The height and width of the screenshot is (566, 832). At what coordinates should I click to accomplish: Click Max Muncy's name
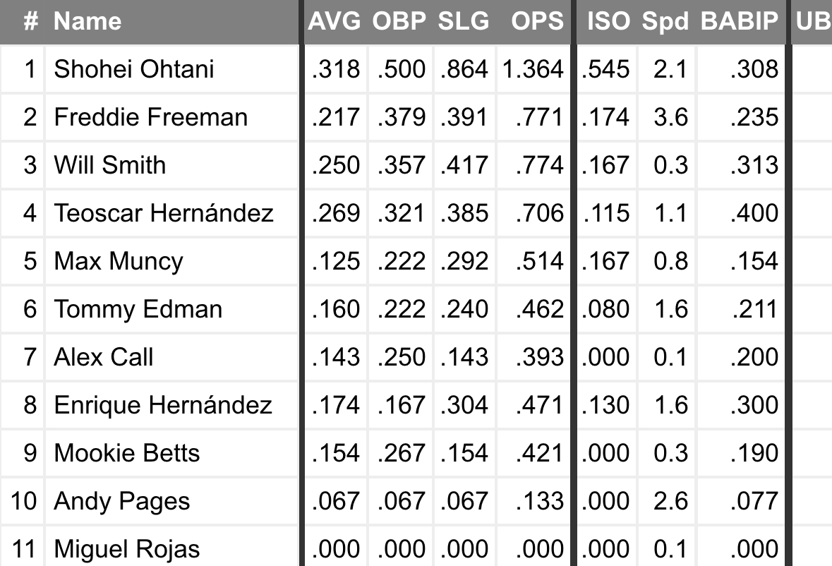119,261
